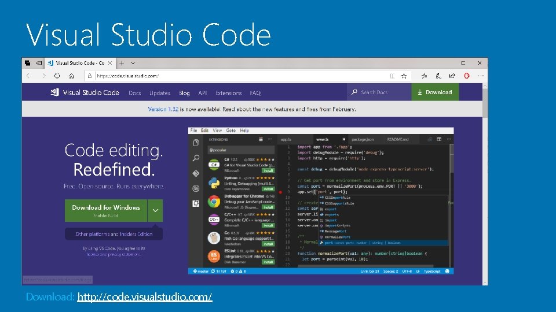This screenshot has width=556, height=312.
Task: Click the Search icon in activity bar
Action: click(x=196, y=158)
